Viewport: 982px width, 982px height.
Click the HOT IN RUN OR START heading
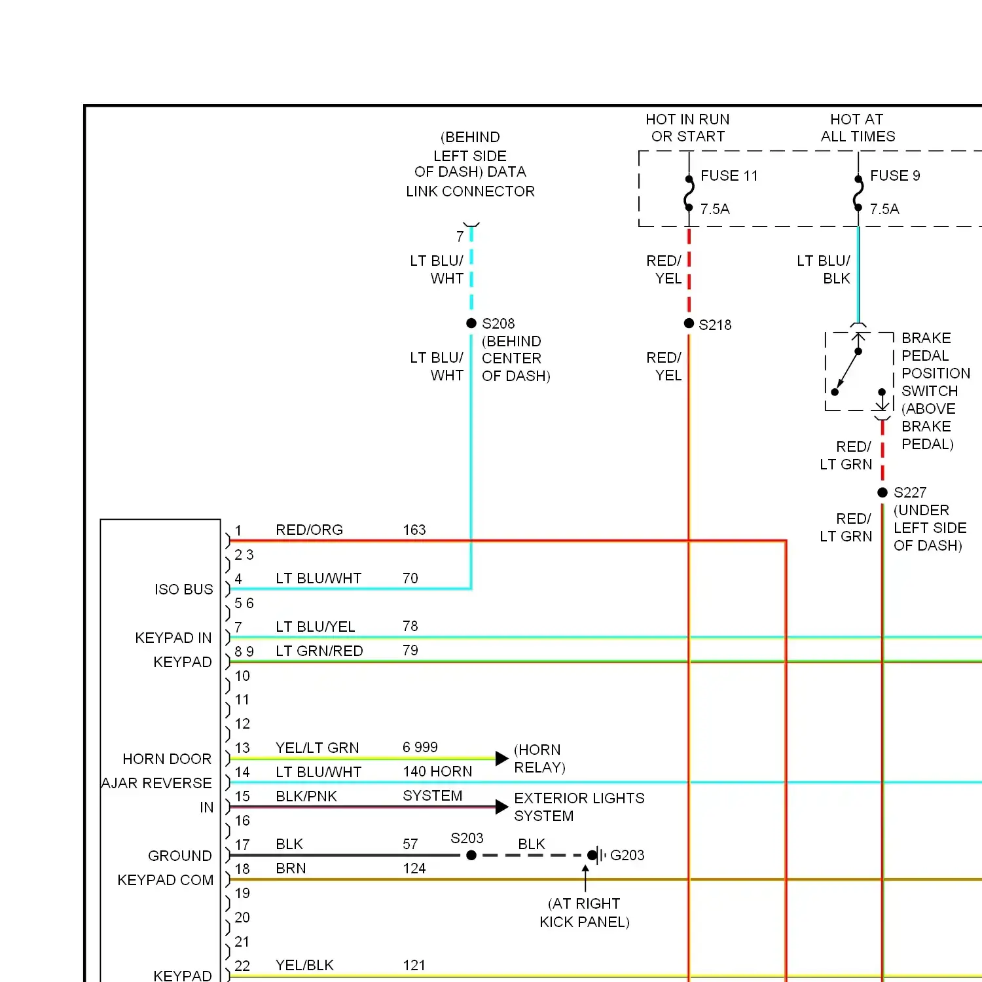[x=687, y=128]
